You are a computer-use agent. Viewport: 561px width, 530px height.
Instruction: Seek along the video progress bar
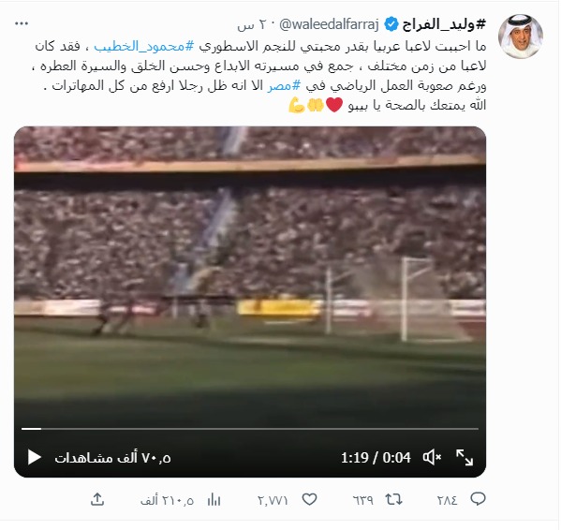[250, 429]
